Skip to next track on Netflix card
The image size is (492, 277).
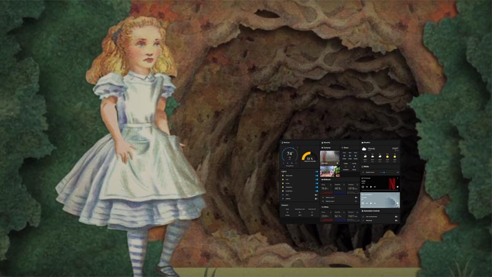375,187
